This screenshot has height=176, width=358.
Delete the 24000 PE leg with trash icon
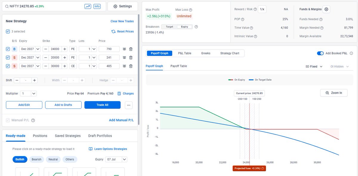pos(131,49)
